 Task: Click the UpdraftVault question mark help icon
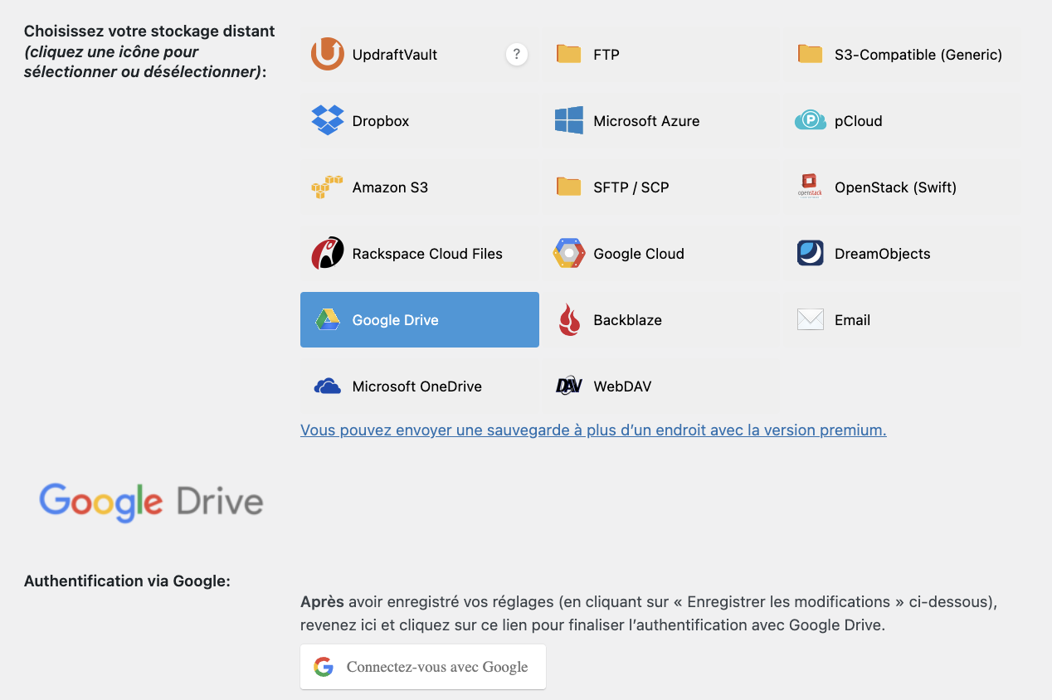click(516, 55)
